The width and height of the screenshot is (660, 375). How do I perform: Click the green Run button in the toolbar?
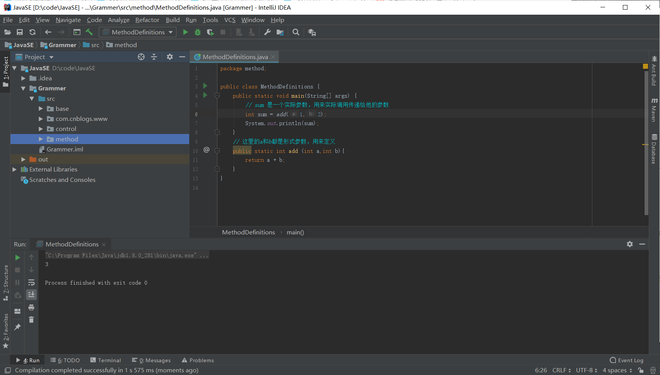(x=185, y=32)
